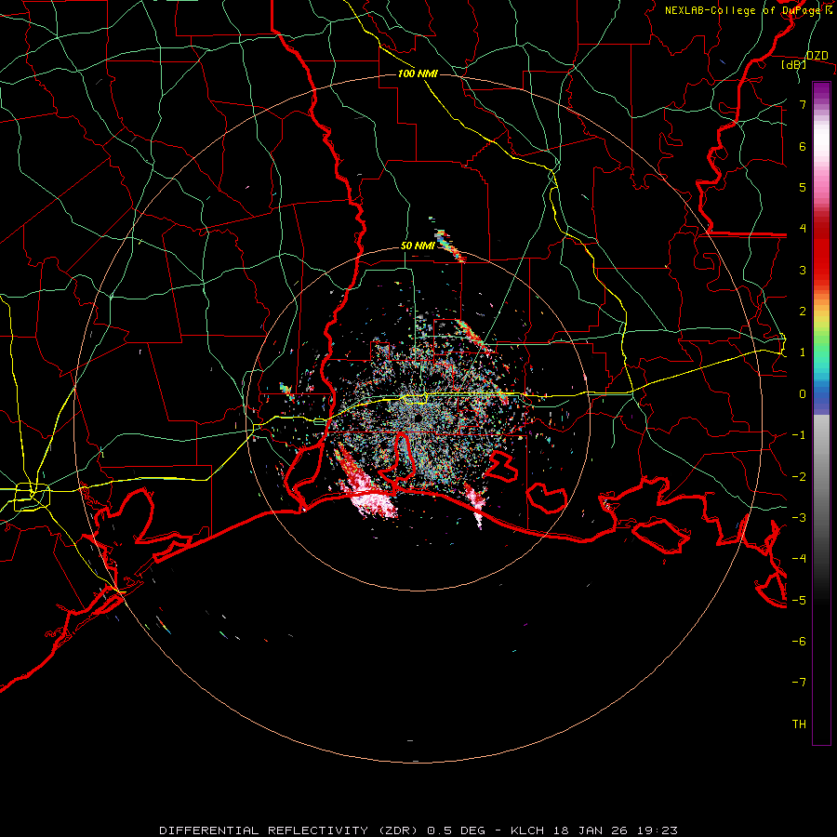Click the 1 value on the color scale
Screen dimensions: 837x837
tap(803, 352)
